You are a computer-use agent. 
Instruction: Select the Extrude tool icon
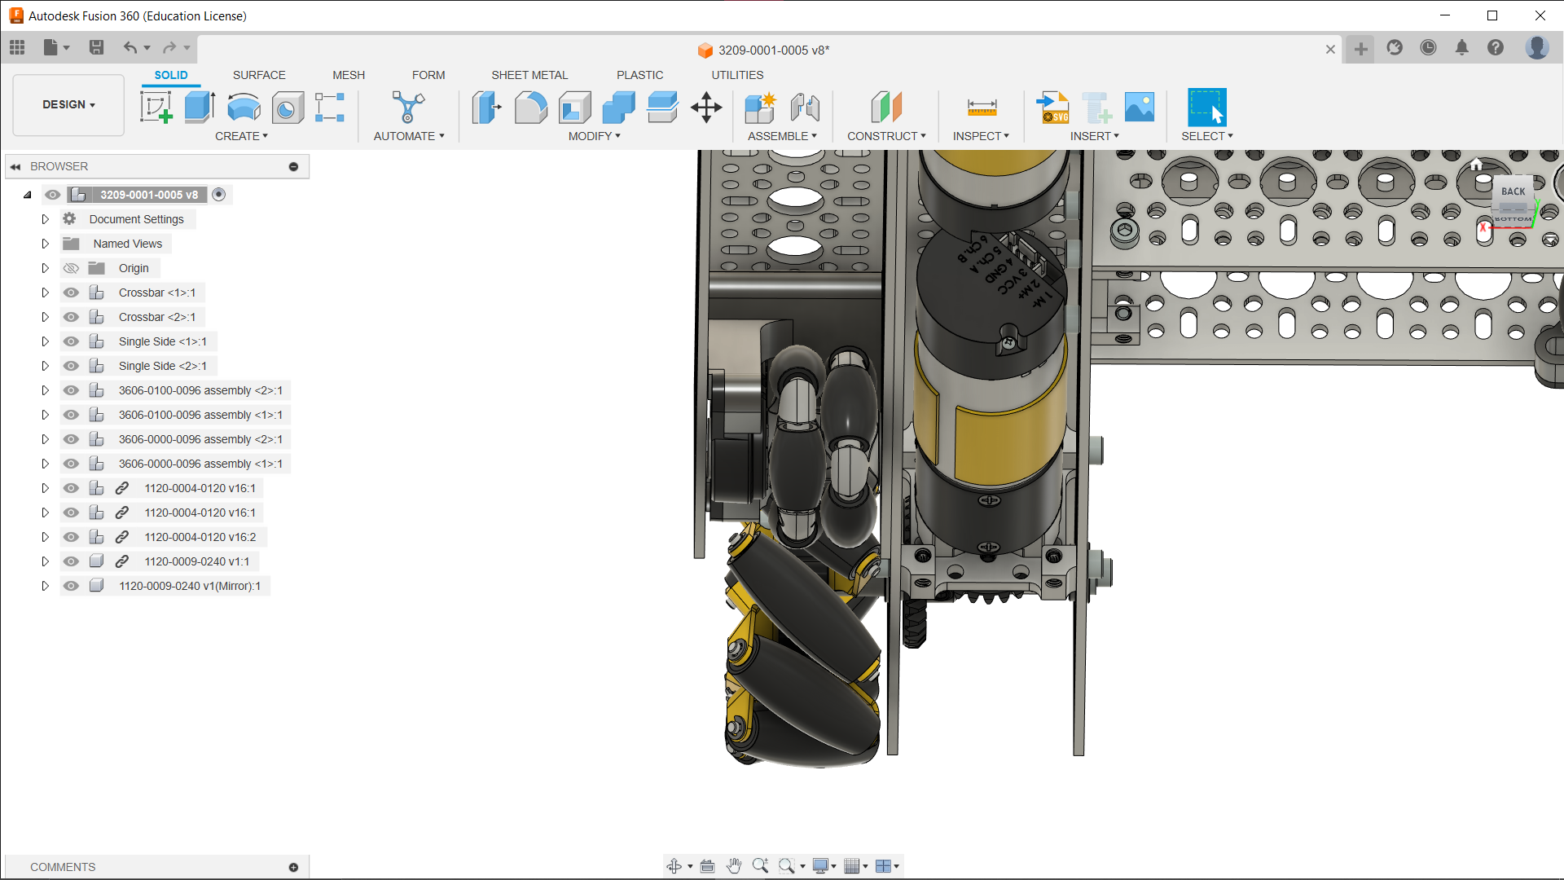click(199, 107)
